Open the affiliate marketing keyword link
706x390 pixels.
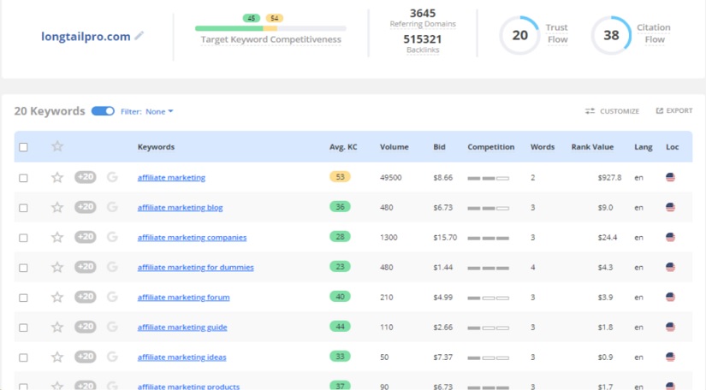pos(171,178)
